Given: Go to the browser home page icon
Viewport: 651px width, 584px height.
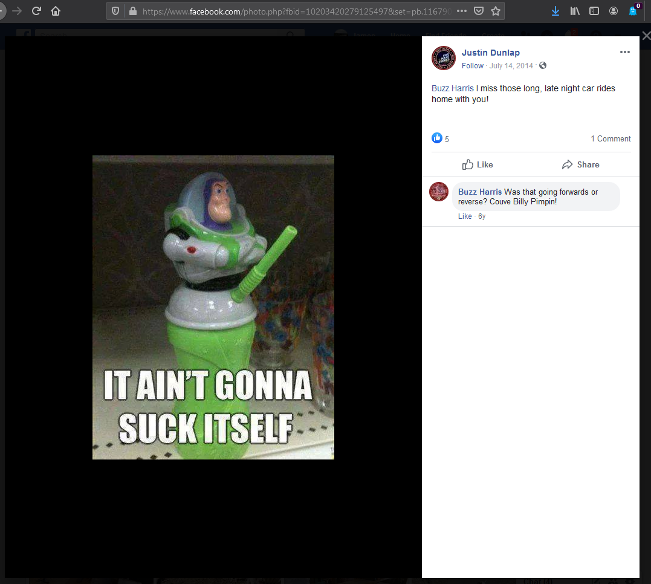Looking at the screenshot, I should (56, 11).
